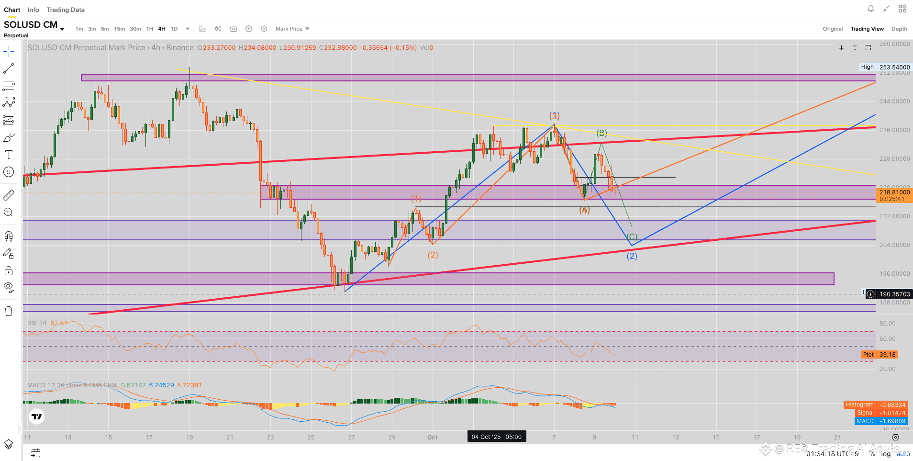Viewport: 913px width, 461px height.
Task: Switch to the Chart tab
Action: coord(12,10)
